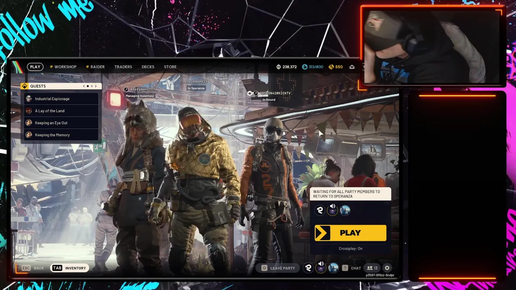Select the second Quests page dot
516x290 pixels.
pos(92,86)
